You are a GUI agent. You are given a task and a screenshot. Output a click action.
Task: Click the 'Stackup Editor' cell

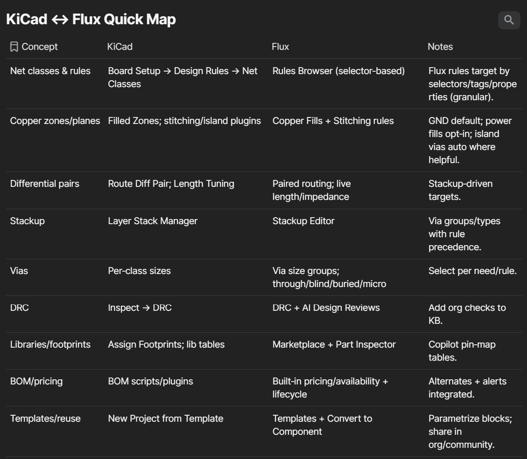pos(303,221)
